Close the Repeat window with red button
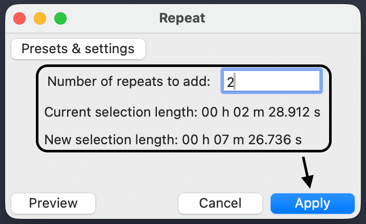 click(19, 19)
